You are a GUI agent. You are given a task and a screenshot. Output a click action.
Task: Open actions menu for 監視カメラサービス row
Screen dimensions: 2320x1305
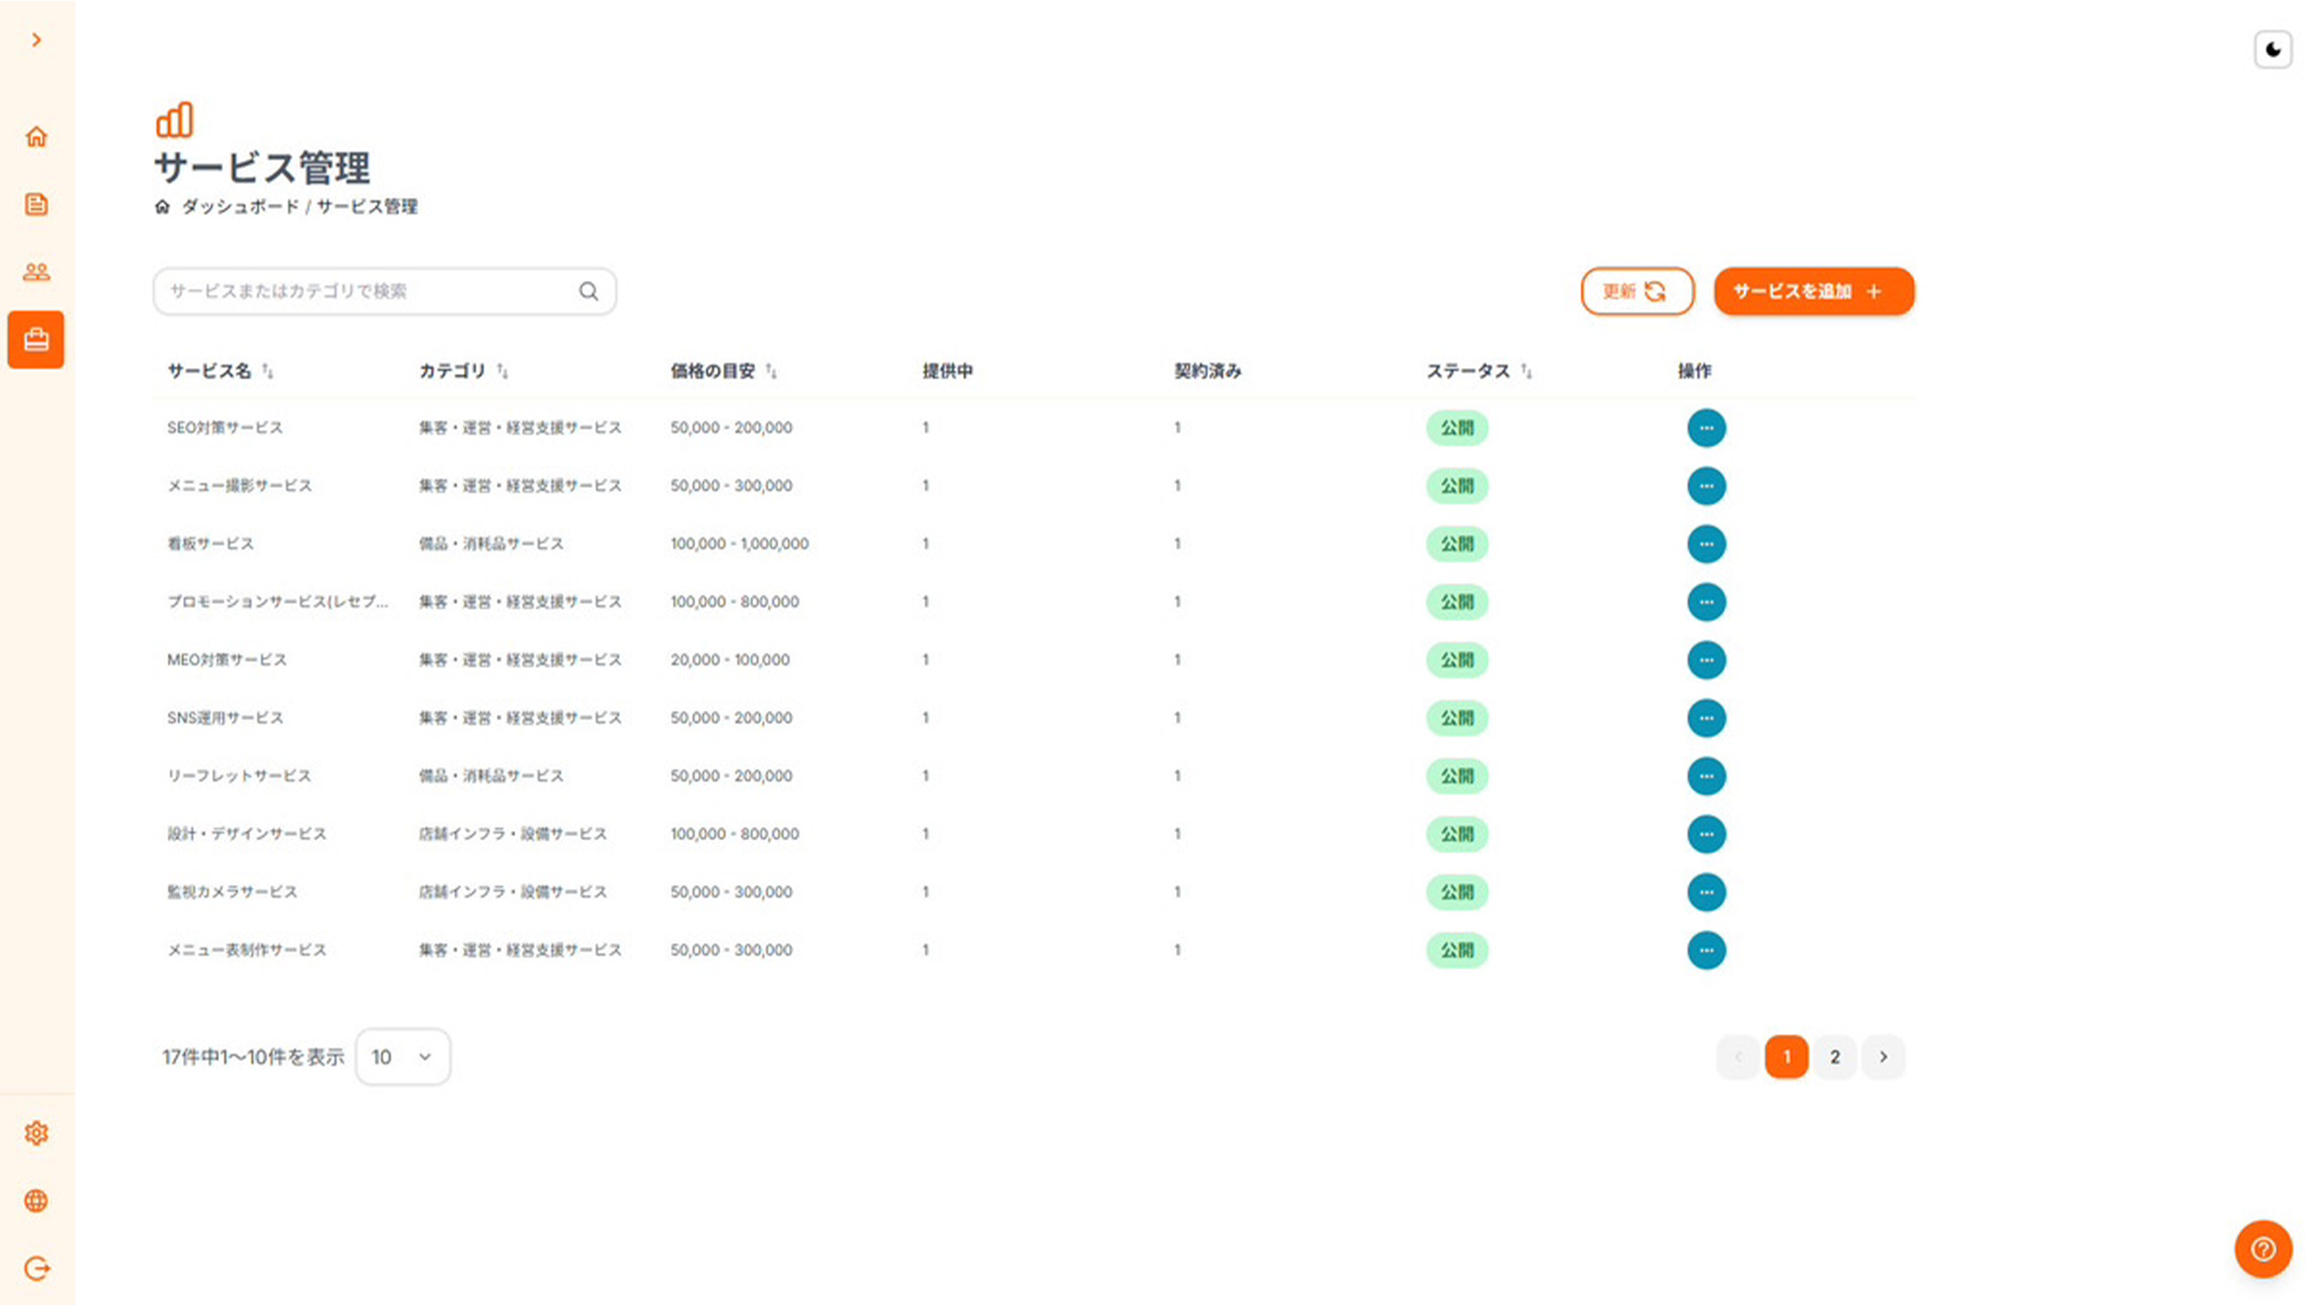coord(1706,892)
